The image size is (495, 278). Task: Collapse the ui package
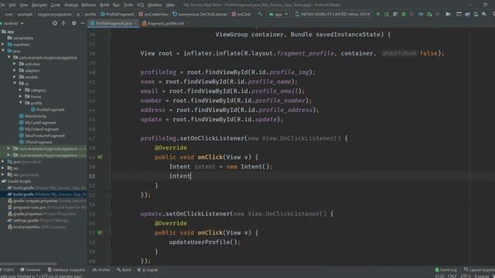tap(15, 83)
